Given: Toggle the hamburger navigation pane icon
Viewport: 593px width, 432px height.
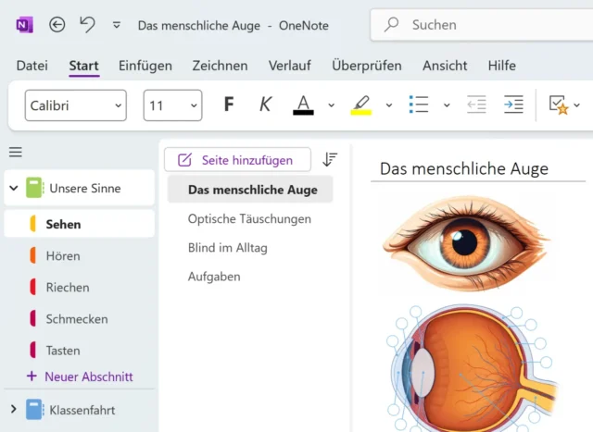Looking at the screenshot, I should (x=16, y=153).
